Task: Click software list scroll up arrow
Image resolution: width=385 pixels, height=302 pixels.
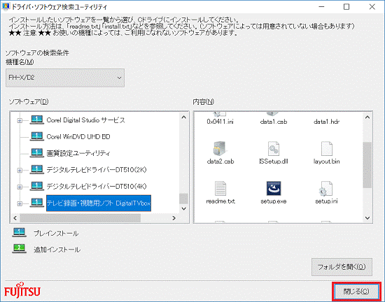Action: click(183, 117)
